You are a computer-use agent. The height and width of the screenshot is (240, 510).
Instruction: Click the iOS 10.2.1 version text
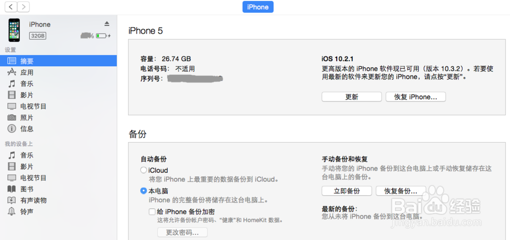[337, 59]
